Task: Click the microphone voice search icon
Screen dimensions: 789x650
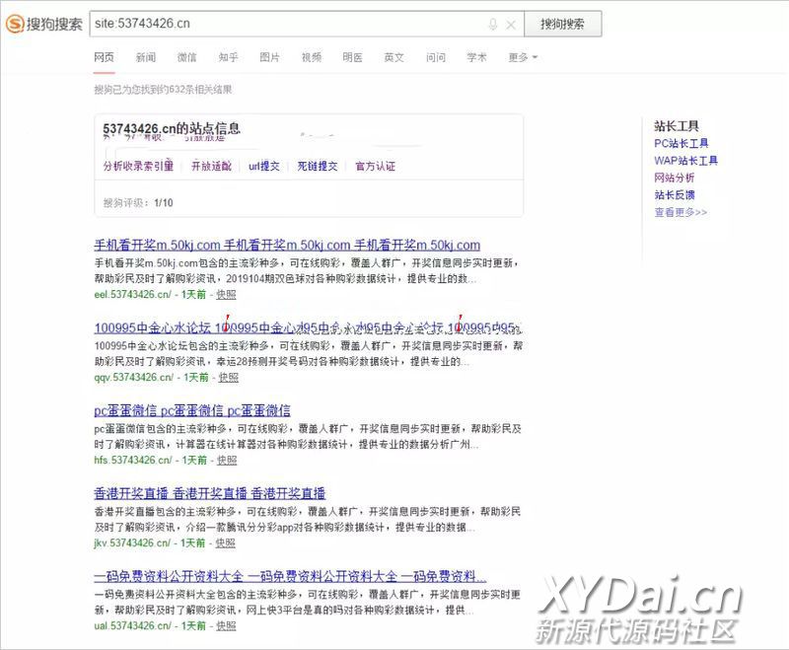Action: point(492,24)
